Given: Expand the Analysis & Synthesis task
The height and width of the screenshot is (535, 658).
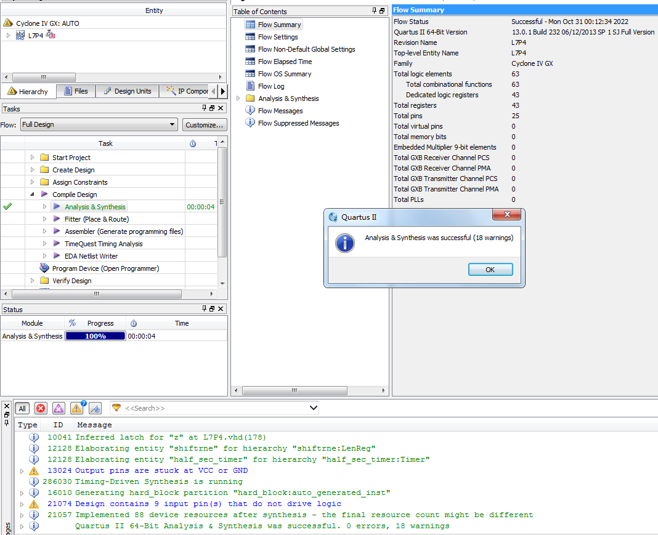Looking at the screenshot, I should (x=44, y=207).
